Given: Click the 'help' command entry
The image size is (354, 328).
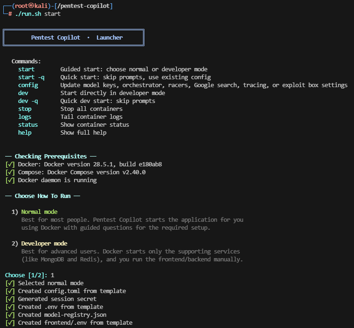Looking at the screenshot, I should pyautogui.click(x=25, y=133).
